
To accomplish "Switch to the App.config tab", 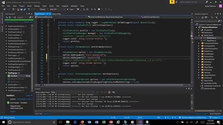I will coord(56,14).
